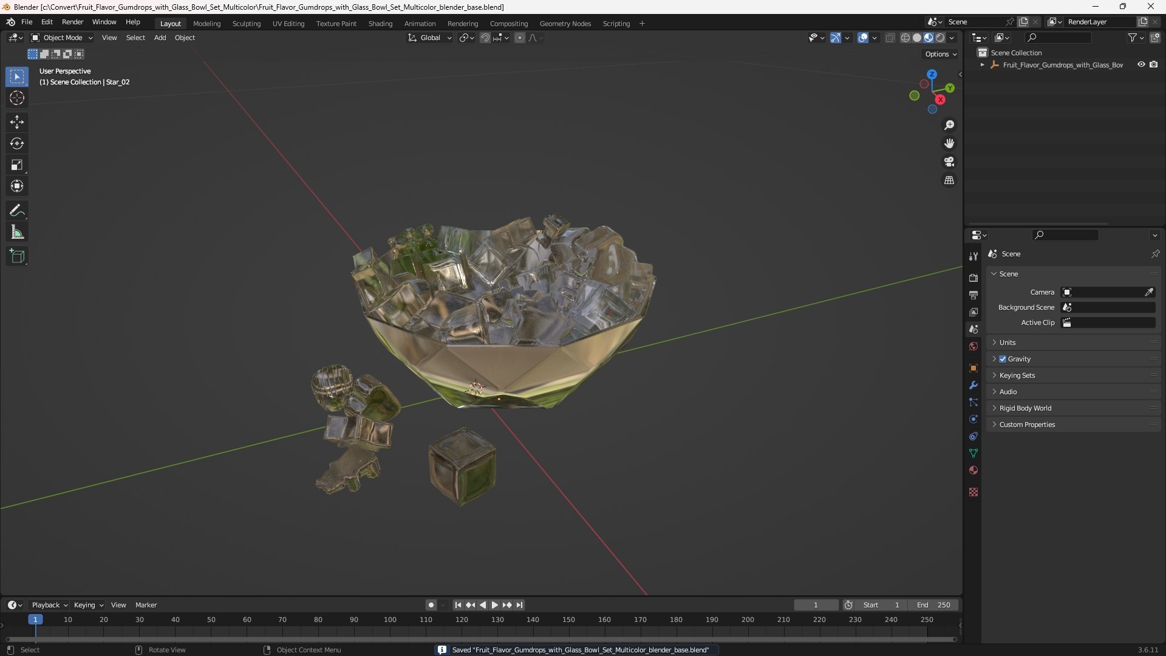Open the Render properties tab
1166x656 pixels.
point(973,278)
